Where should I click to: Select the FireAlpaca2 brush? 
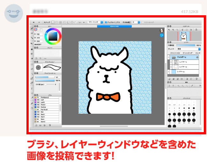tap(46, 98)
